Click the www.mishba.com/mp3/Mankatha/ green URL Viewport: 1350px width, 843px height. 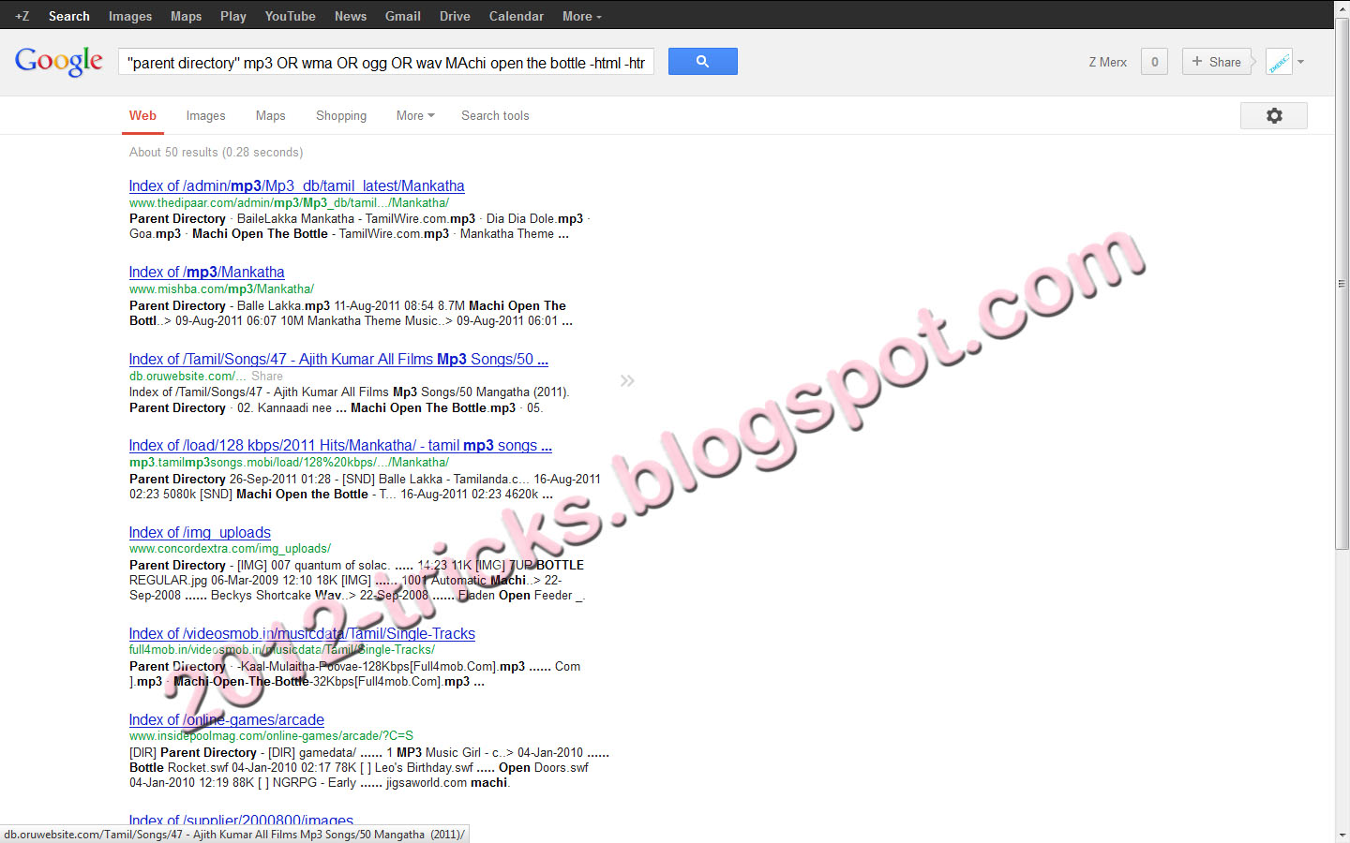point(221,288)
